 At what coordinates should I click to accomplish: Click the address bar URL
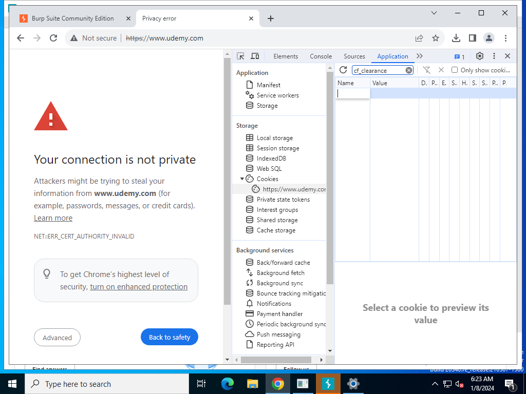coord(164,38)
